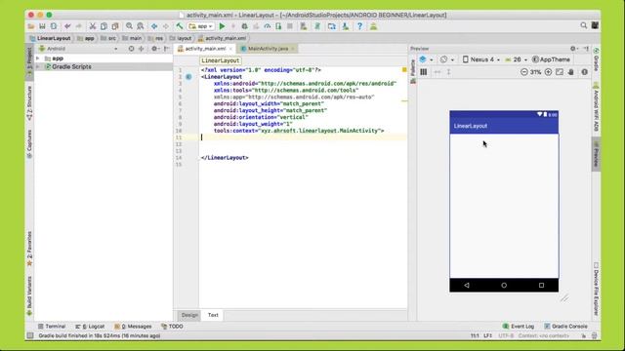Click Scroll from Source target icon in Project panel

click(131, 49)
